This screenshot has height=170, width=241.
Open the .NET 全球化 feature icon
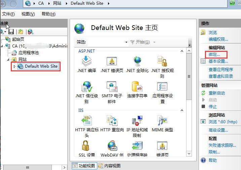click(x=137, y=61)
